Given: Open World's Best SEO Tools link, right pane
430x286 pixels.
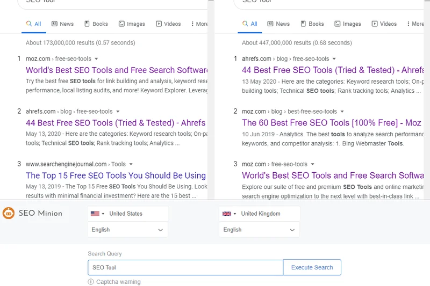Looking at the screenshot, I should tap(333, 175).
